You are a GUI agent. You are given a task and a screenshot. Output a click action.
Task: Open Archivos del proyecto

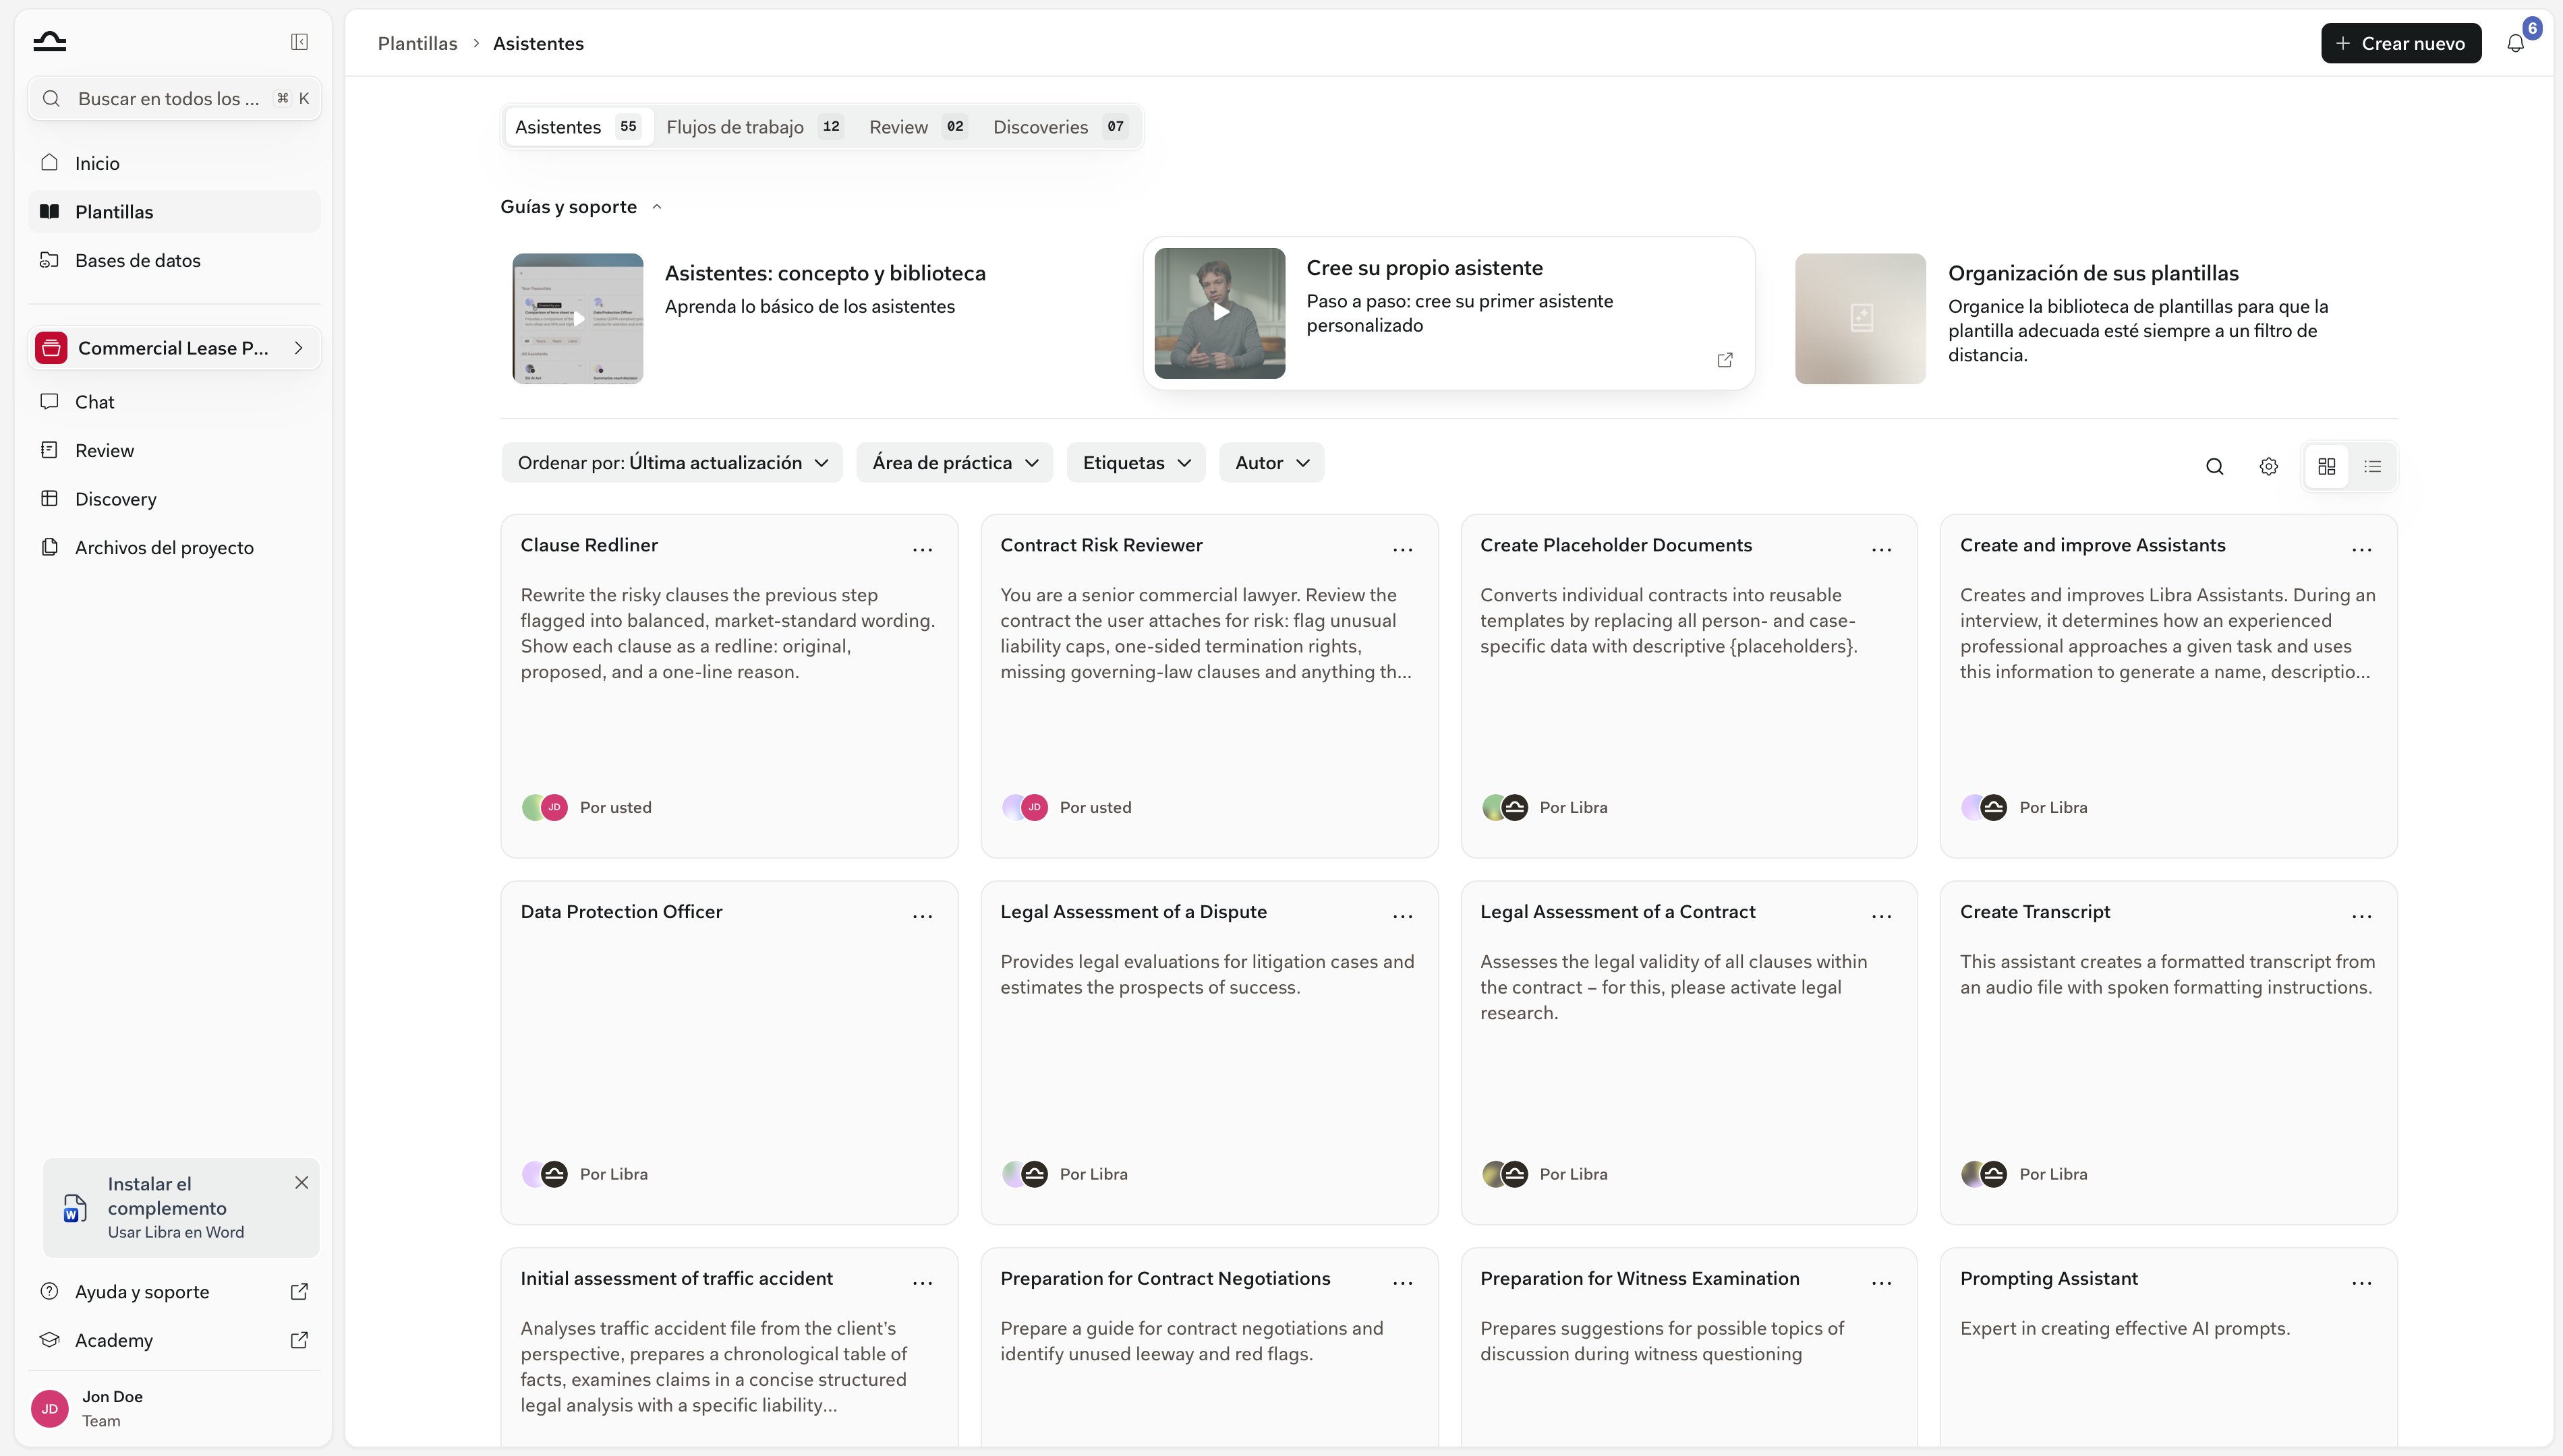point(175,547)
